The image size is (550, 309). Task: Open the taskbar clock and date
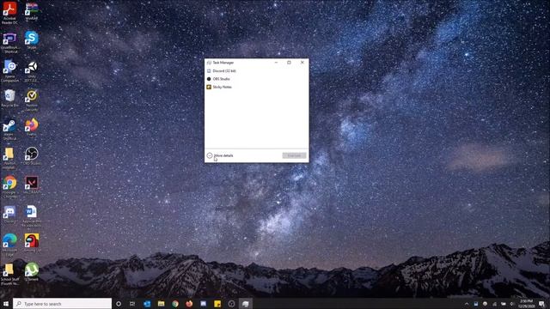tap(526, 304)
